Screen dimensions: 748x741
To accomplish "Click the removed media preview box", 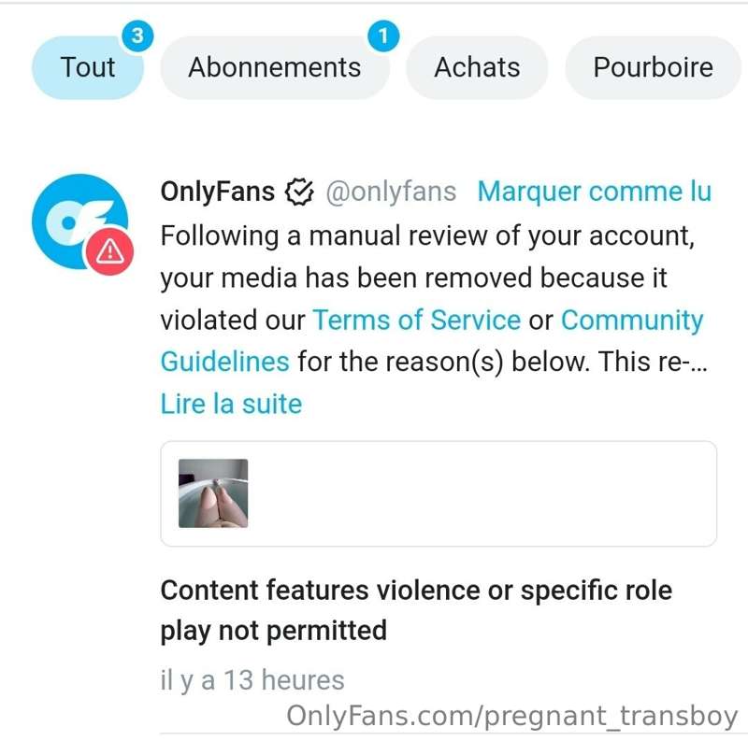I will 439,493.
